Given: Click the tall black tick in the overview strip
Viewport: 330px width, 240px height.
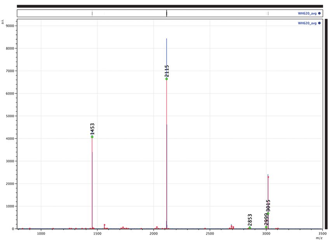Looking at the screenshot, I should (167, 13).
